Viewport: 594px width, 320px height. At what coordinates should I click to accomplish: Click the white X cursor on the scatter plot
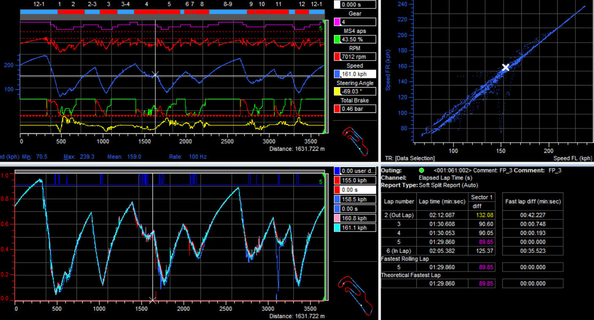coord(505,67)
